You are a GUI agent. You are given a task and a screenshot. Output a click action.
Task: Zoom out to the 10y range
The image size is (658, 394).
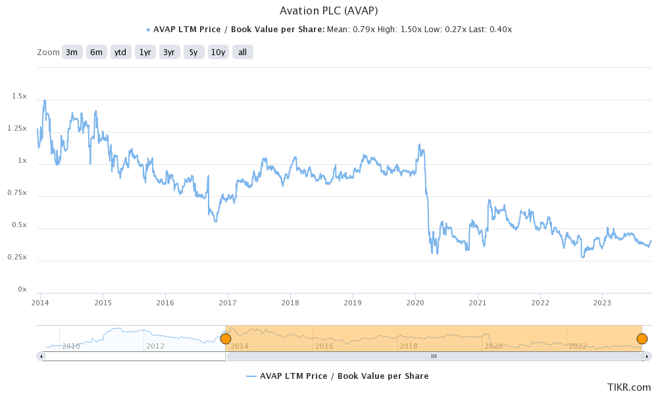pos(218,52)
